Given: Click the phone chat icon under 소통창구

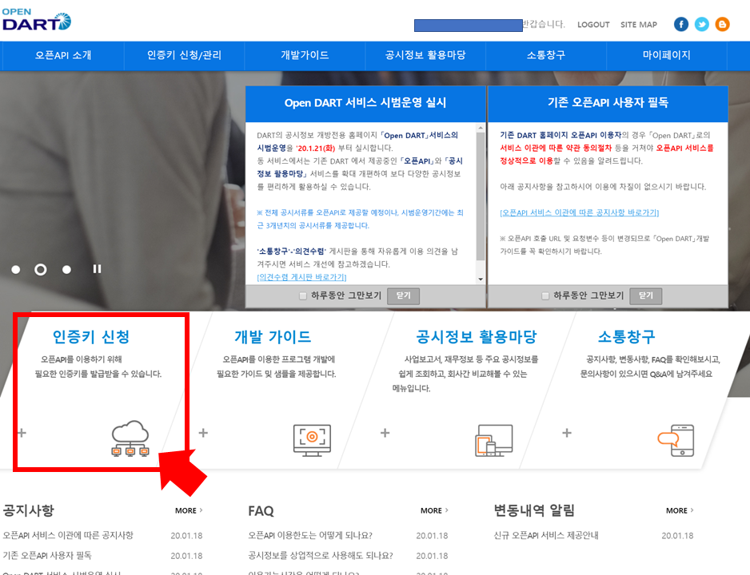Looking at the screenshot, I should pyautogui.click(x=676, y=440).
